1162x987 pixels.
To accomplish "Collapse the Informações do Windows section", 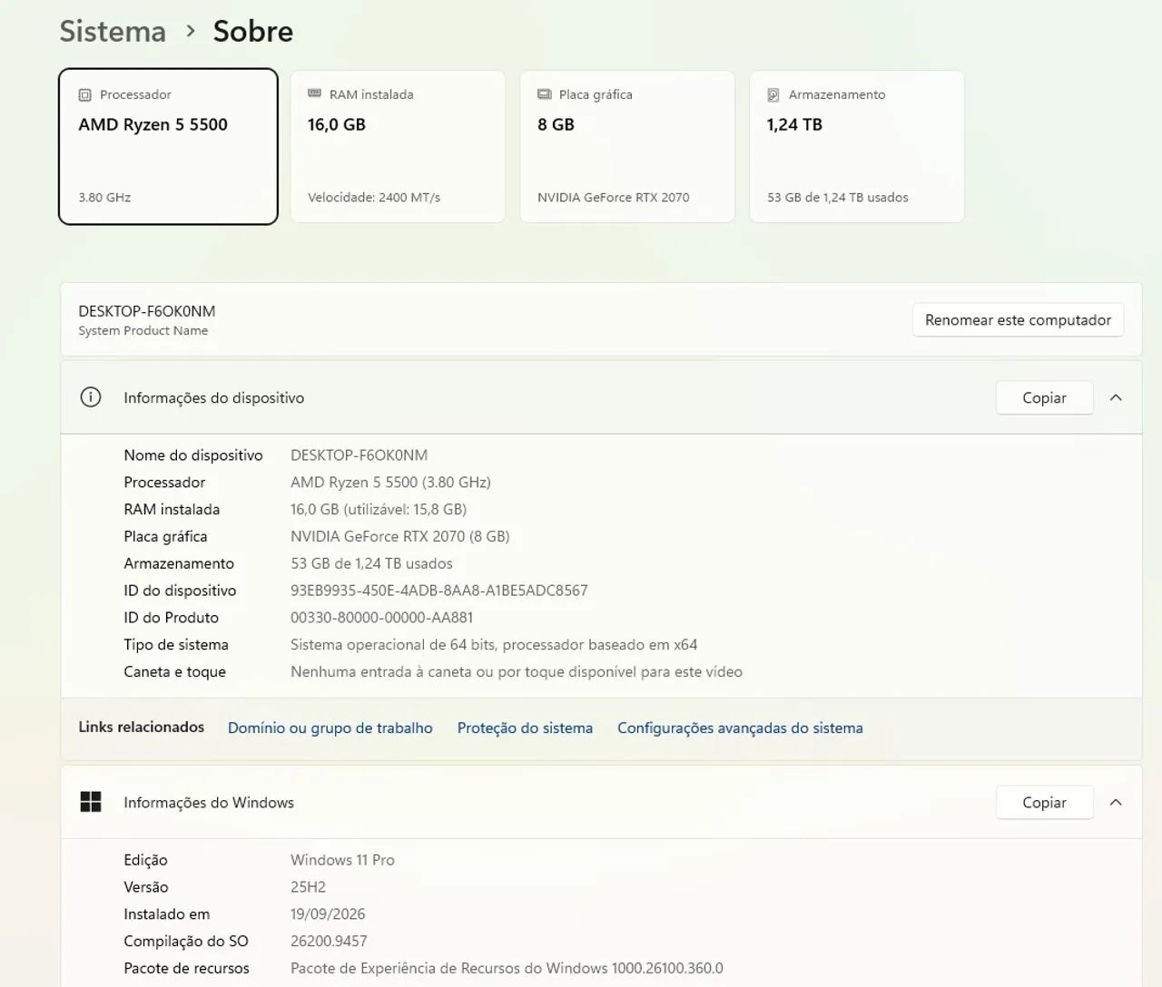I will [1116, 802].
